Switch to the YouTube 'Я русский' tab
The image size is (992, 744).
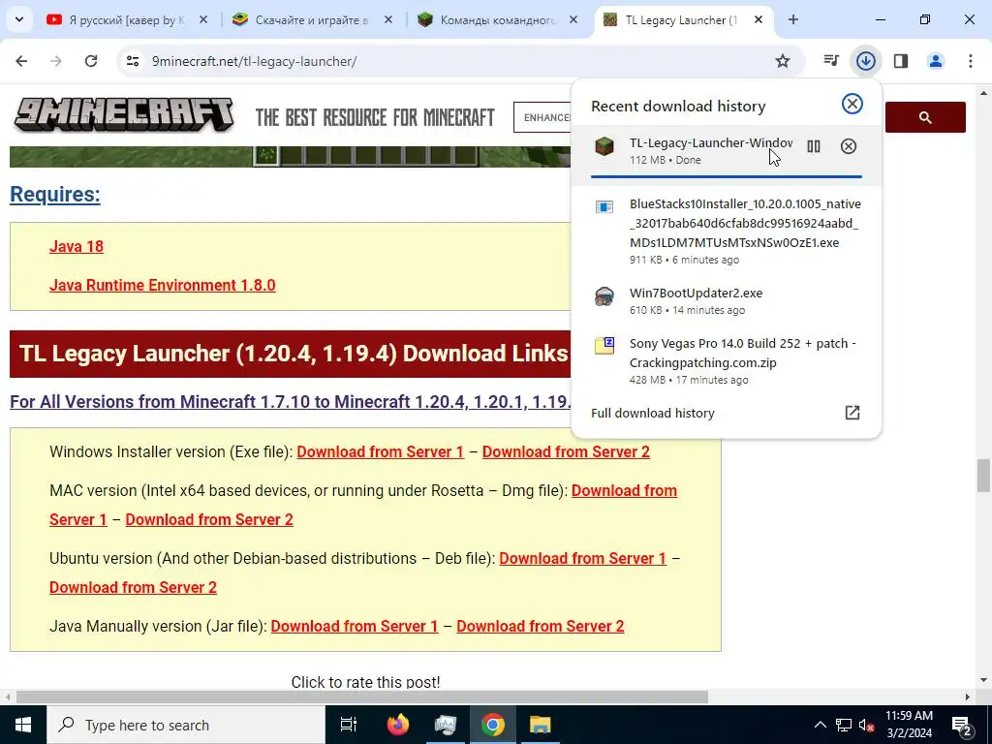(x=127, y=20)
